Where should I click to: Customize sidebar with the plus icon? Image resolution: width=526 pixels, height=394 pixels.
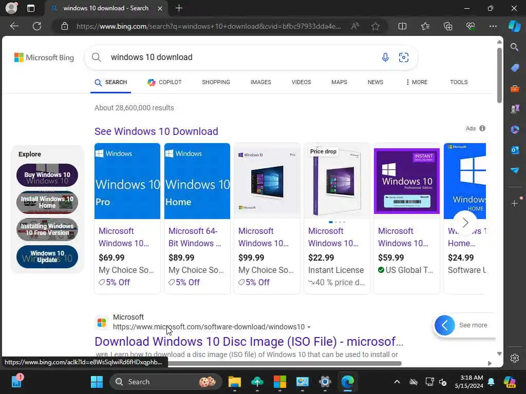coord(515,203)
